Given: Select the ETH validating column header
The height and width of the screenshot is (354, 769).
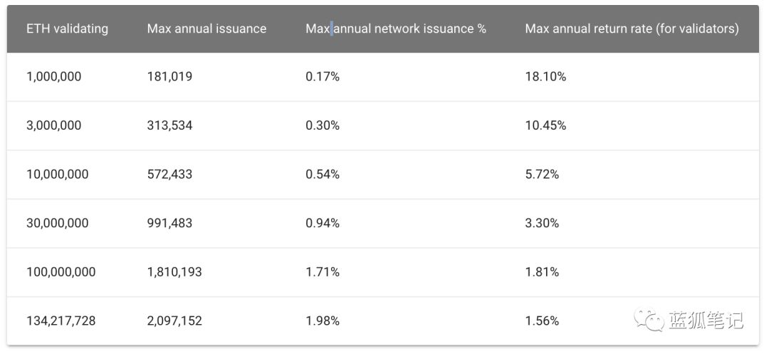Looking at the screenshot, I should pos(67,28).
